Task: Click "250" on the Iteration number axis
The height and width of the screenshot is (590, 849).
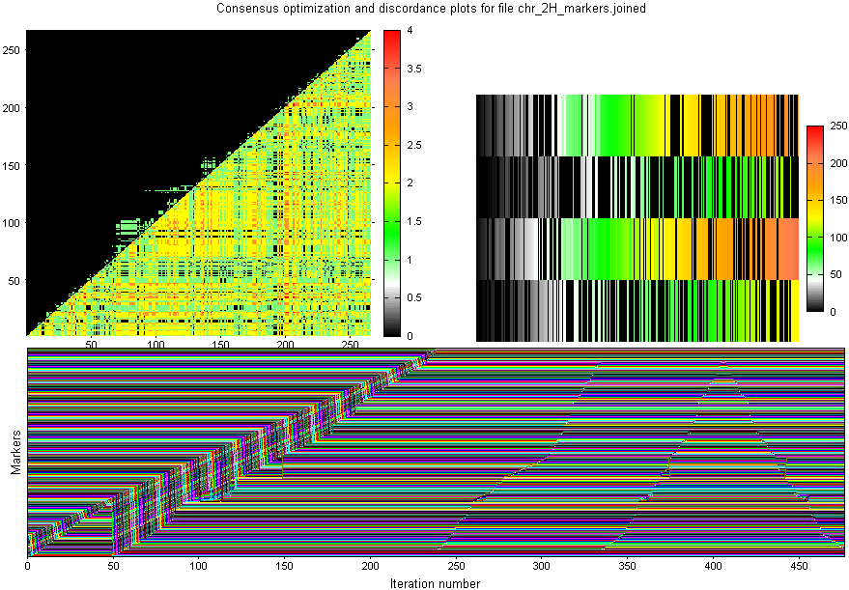Action: (456, 566)
